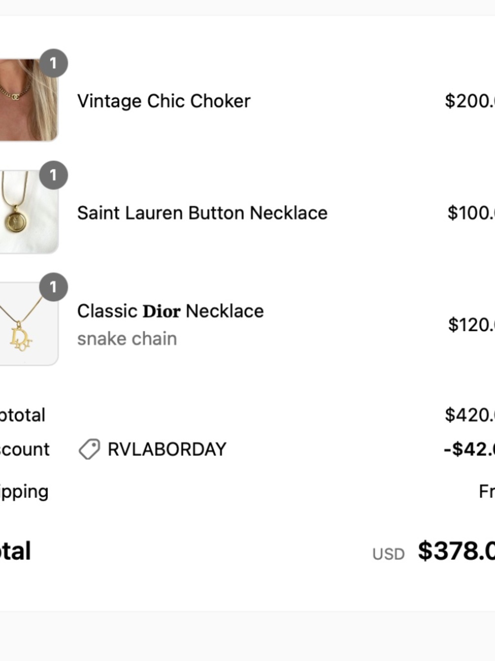Expand the subtotal breakdown row
The image size is (495, 661).
22,415
